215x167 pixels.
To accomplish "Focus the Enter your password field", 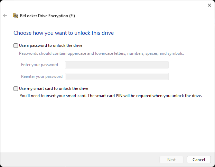I will [117, 65].
